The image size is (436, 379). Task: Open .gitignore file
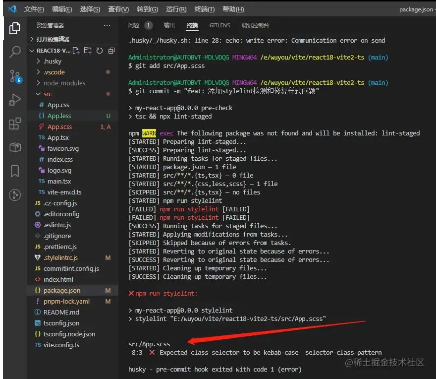pyautogui.click(x=73, y=236)
